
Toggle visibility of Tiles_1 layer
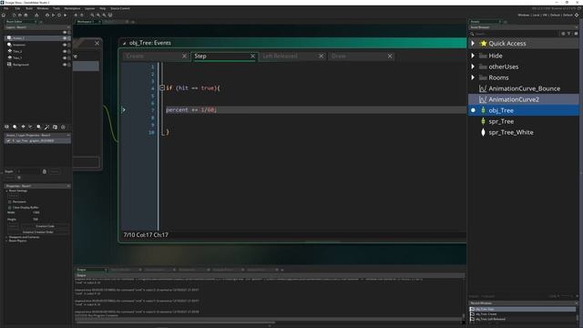pyautogui.click(x=65, y=58)
